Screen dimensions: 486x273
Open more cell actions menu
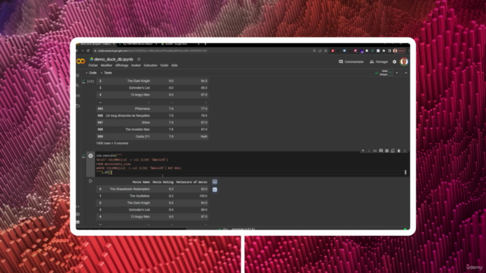405,151
